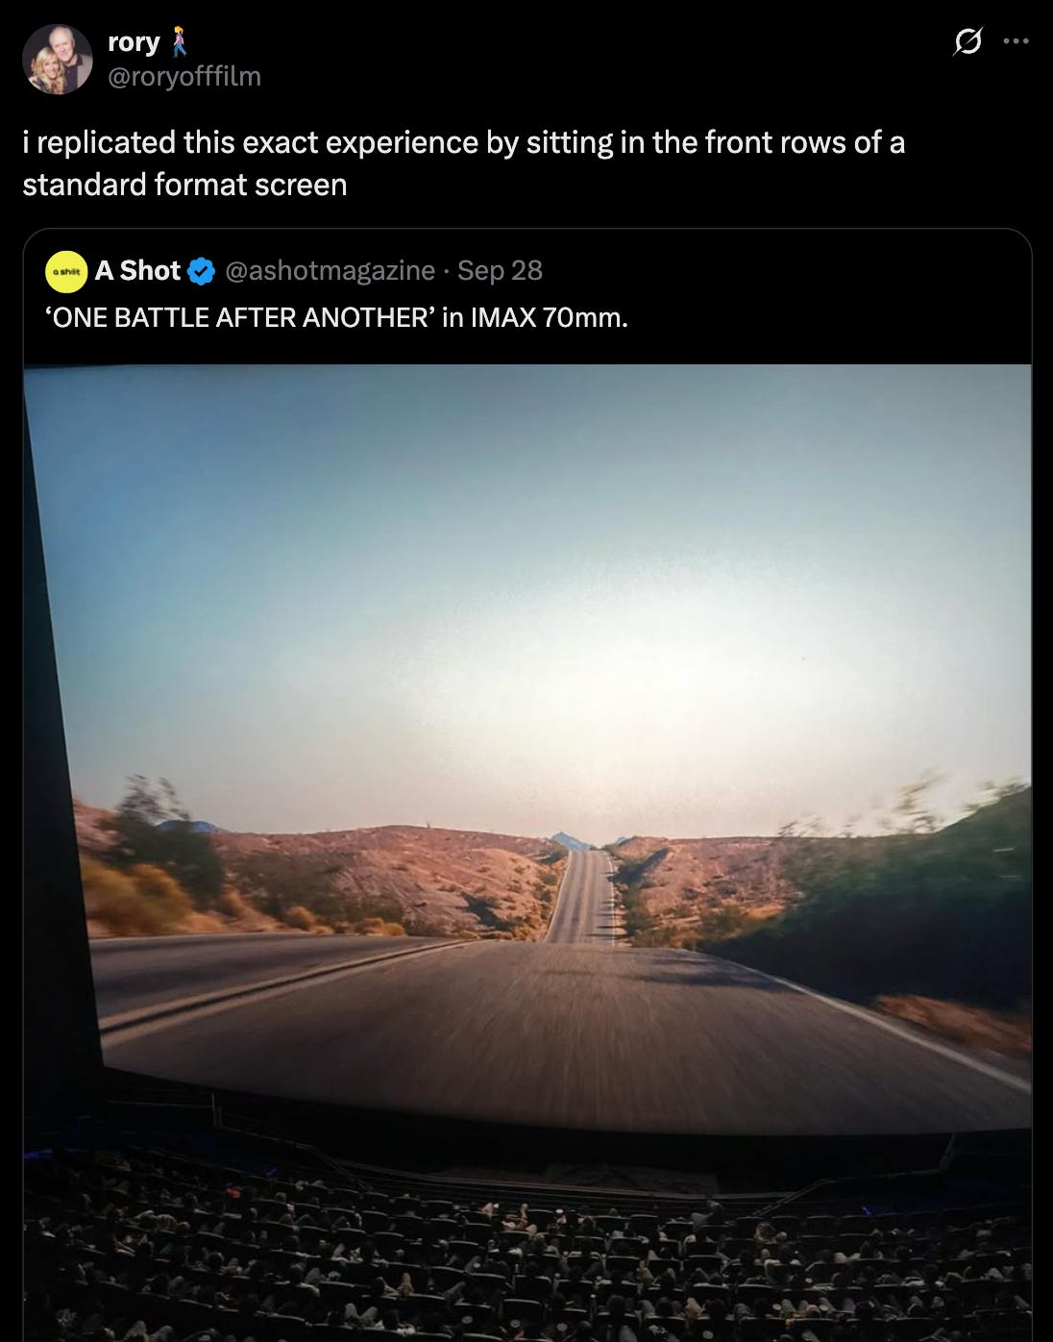Image resolution: width=1053 pixels, height=1342 pixels.
Task: Click the A Shot account name
Action: (137, 271)
